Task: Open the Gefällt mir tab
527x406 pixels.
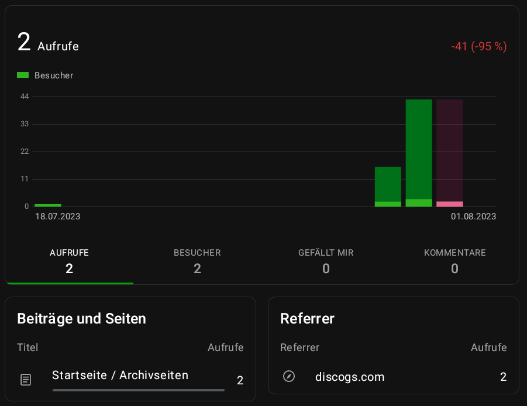Action: click(326, 261)
